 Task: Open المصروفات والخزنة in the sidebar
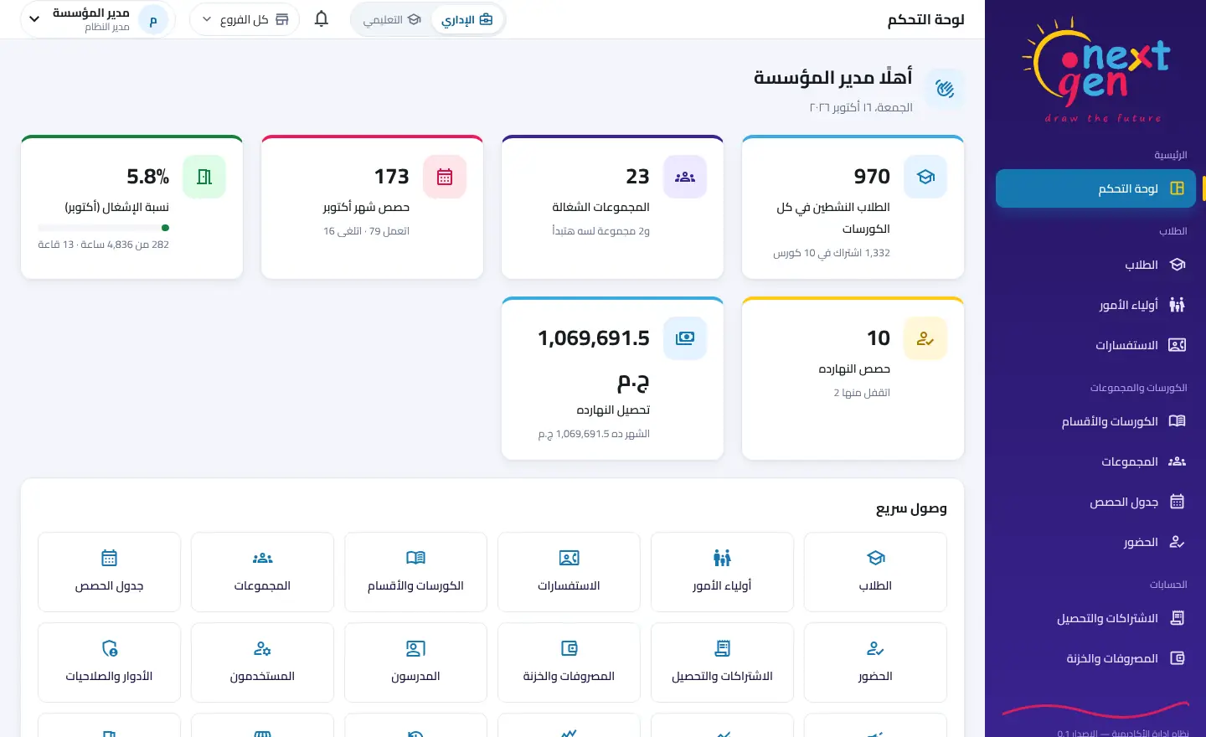tap(1095, 658)
